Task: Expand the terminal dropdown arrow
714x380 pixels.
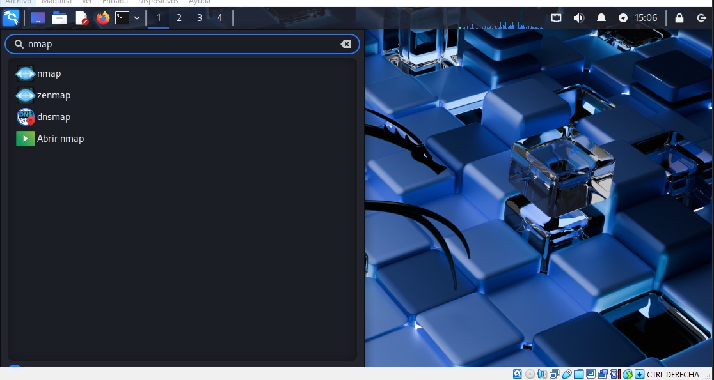Action: coord(137,18)
